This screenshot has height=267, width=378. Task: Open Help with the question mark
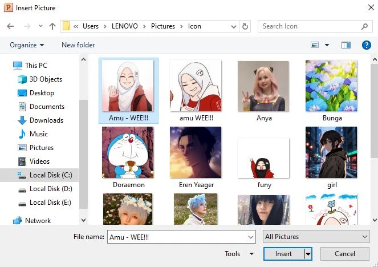[x=367, y=45]
